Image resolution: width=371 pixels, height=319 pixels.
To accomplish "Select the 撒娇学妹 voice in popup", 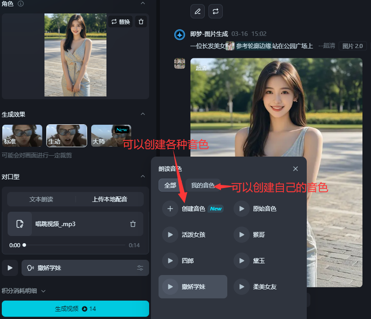I will 193,287.
